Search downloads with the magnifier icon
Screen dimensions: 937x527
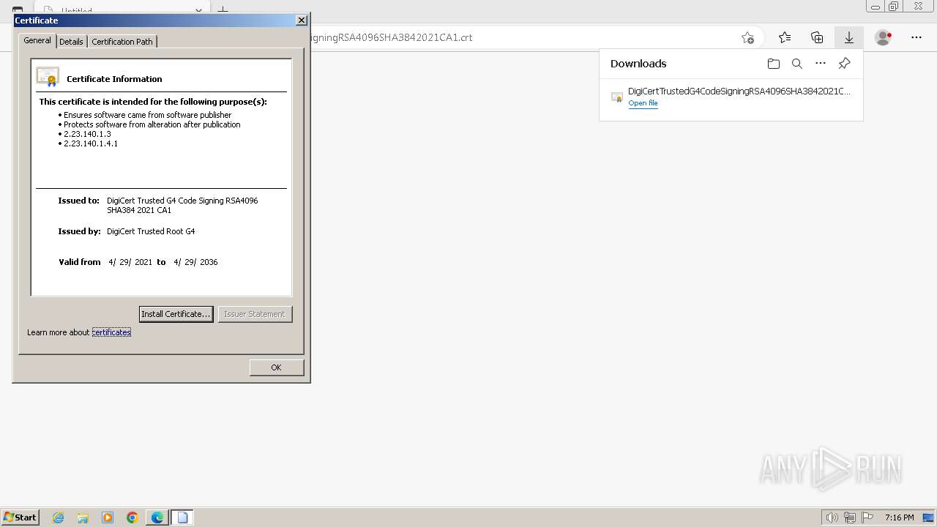click(796, 64)
